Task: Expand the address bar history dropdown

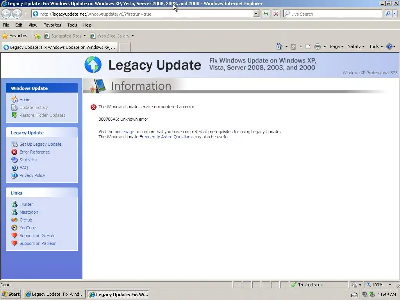Action: 256,14
